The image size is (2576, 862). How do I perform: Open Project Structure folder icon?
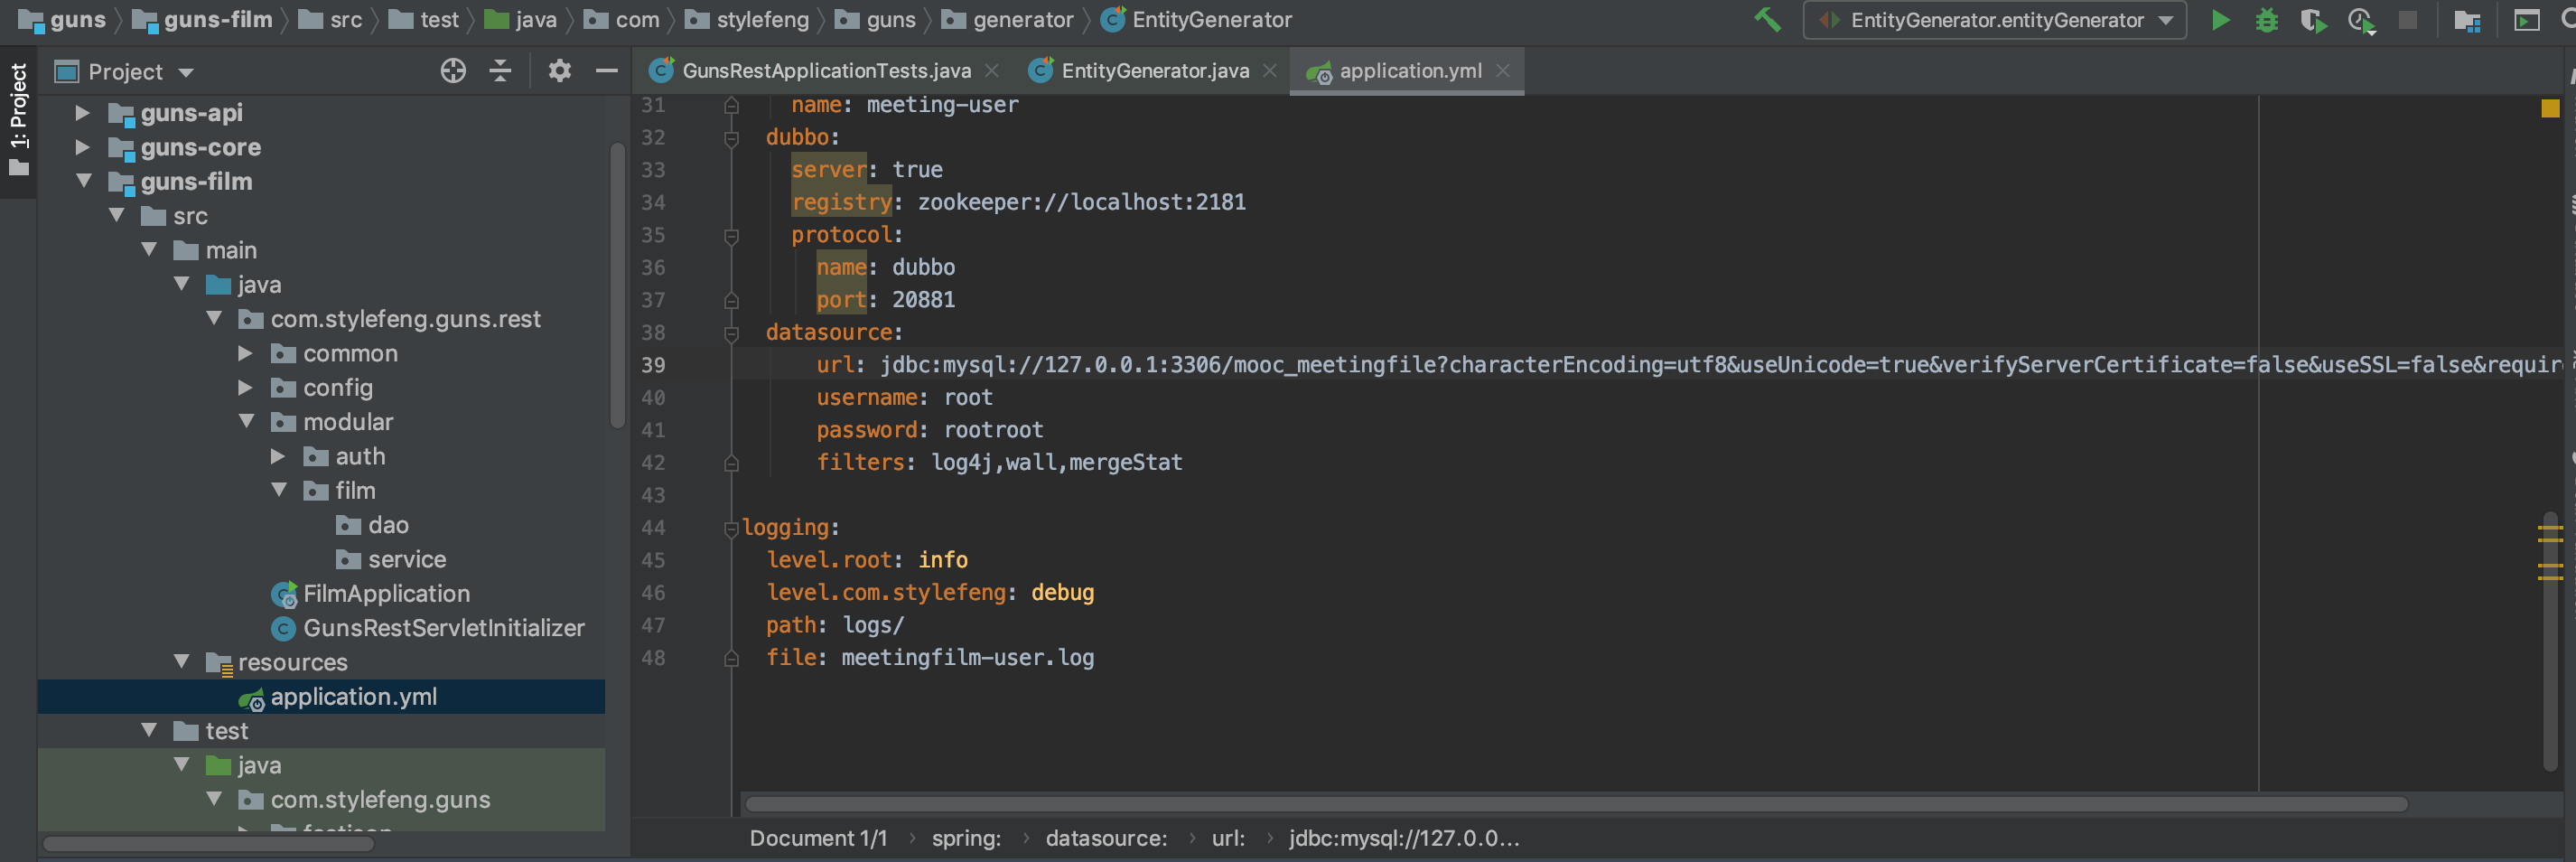tap(2467, 20)
